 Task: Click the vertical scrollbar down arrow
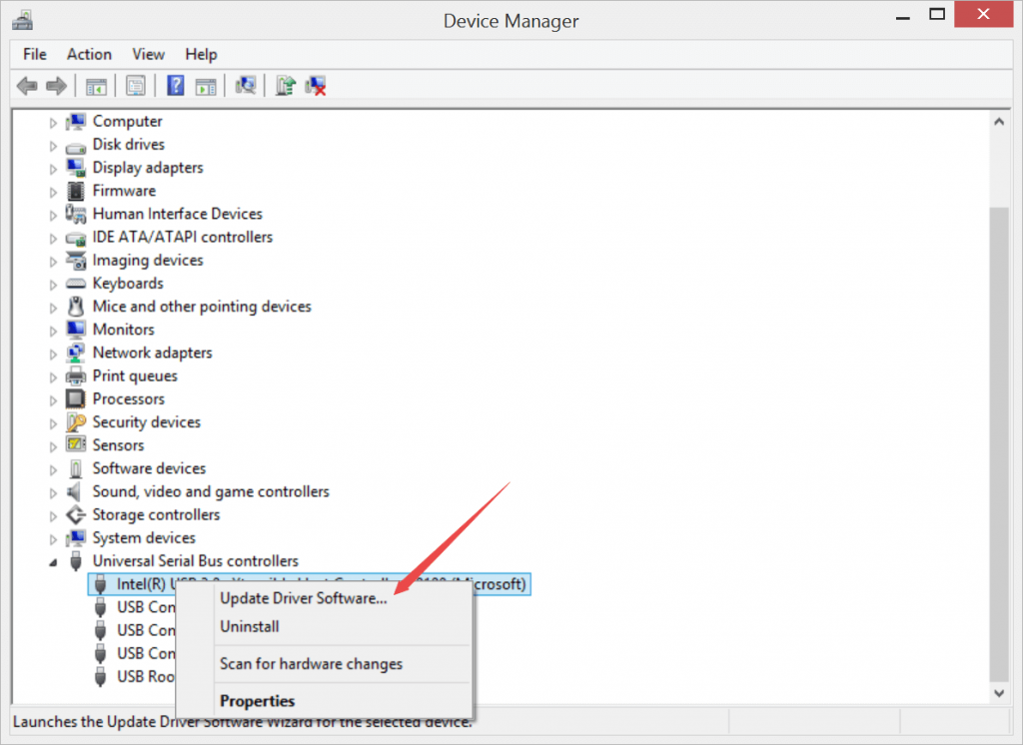click(x=999, y=692)
